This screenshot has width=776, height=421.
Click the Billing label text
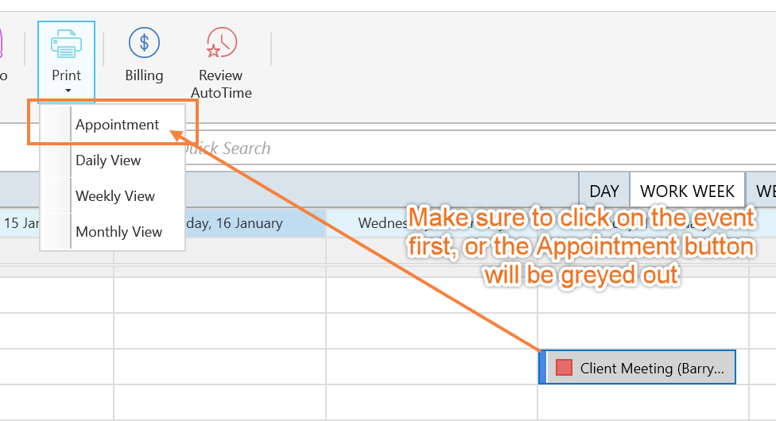[x=144, y=75]
